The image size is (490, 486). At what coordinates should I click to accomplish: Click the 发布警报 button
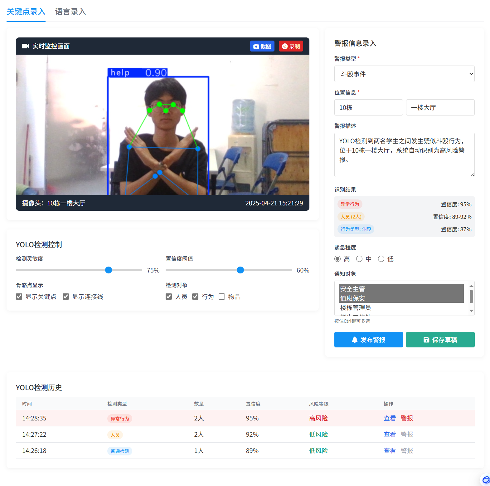coord(368,340)
